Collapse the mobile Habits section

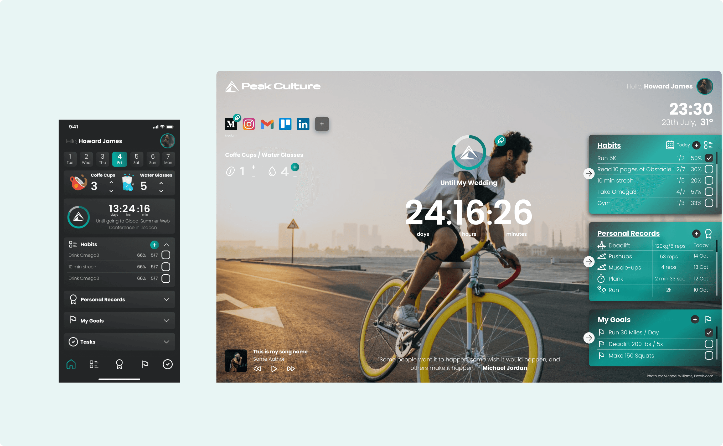[166, 245]
